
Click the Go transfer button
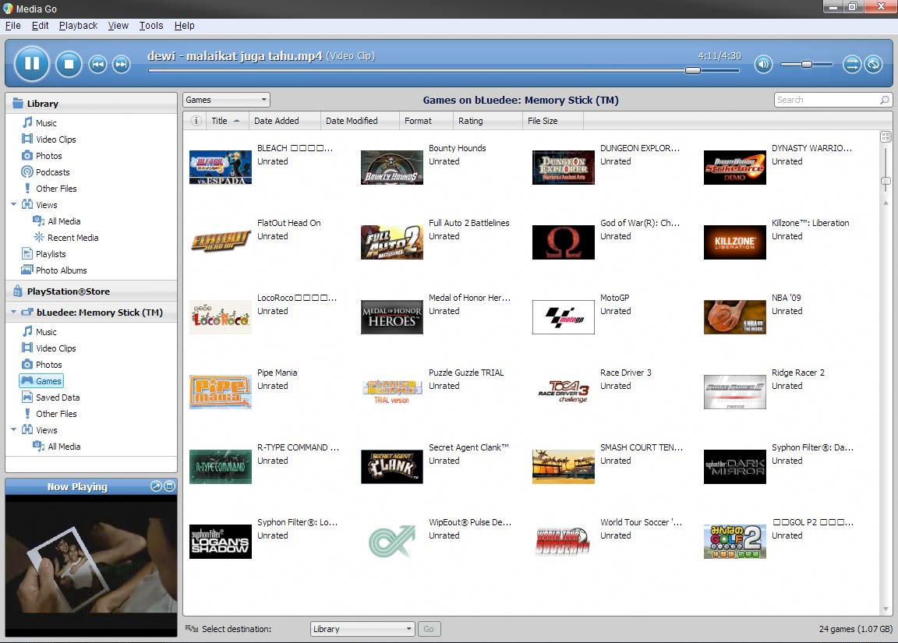coord(429,629)
